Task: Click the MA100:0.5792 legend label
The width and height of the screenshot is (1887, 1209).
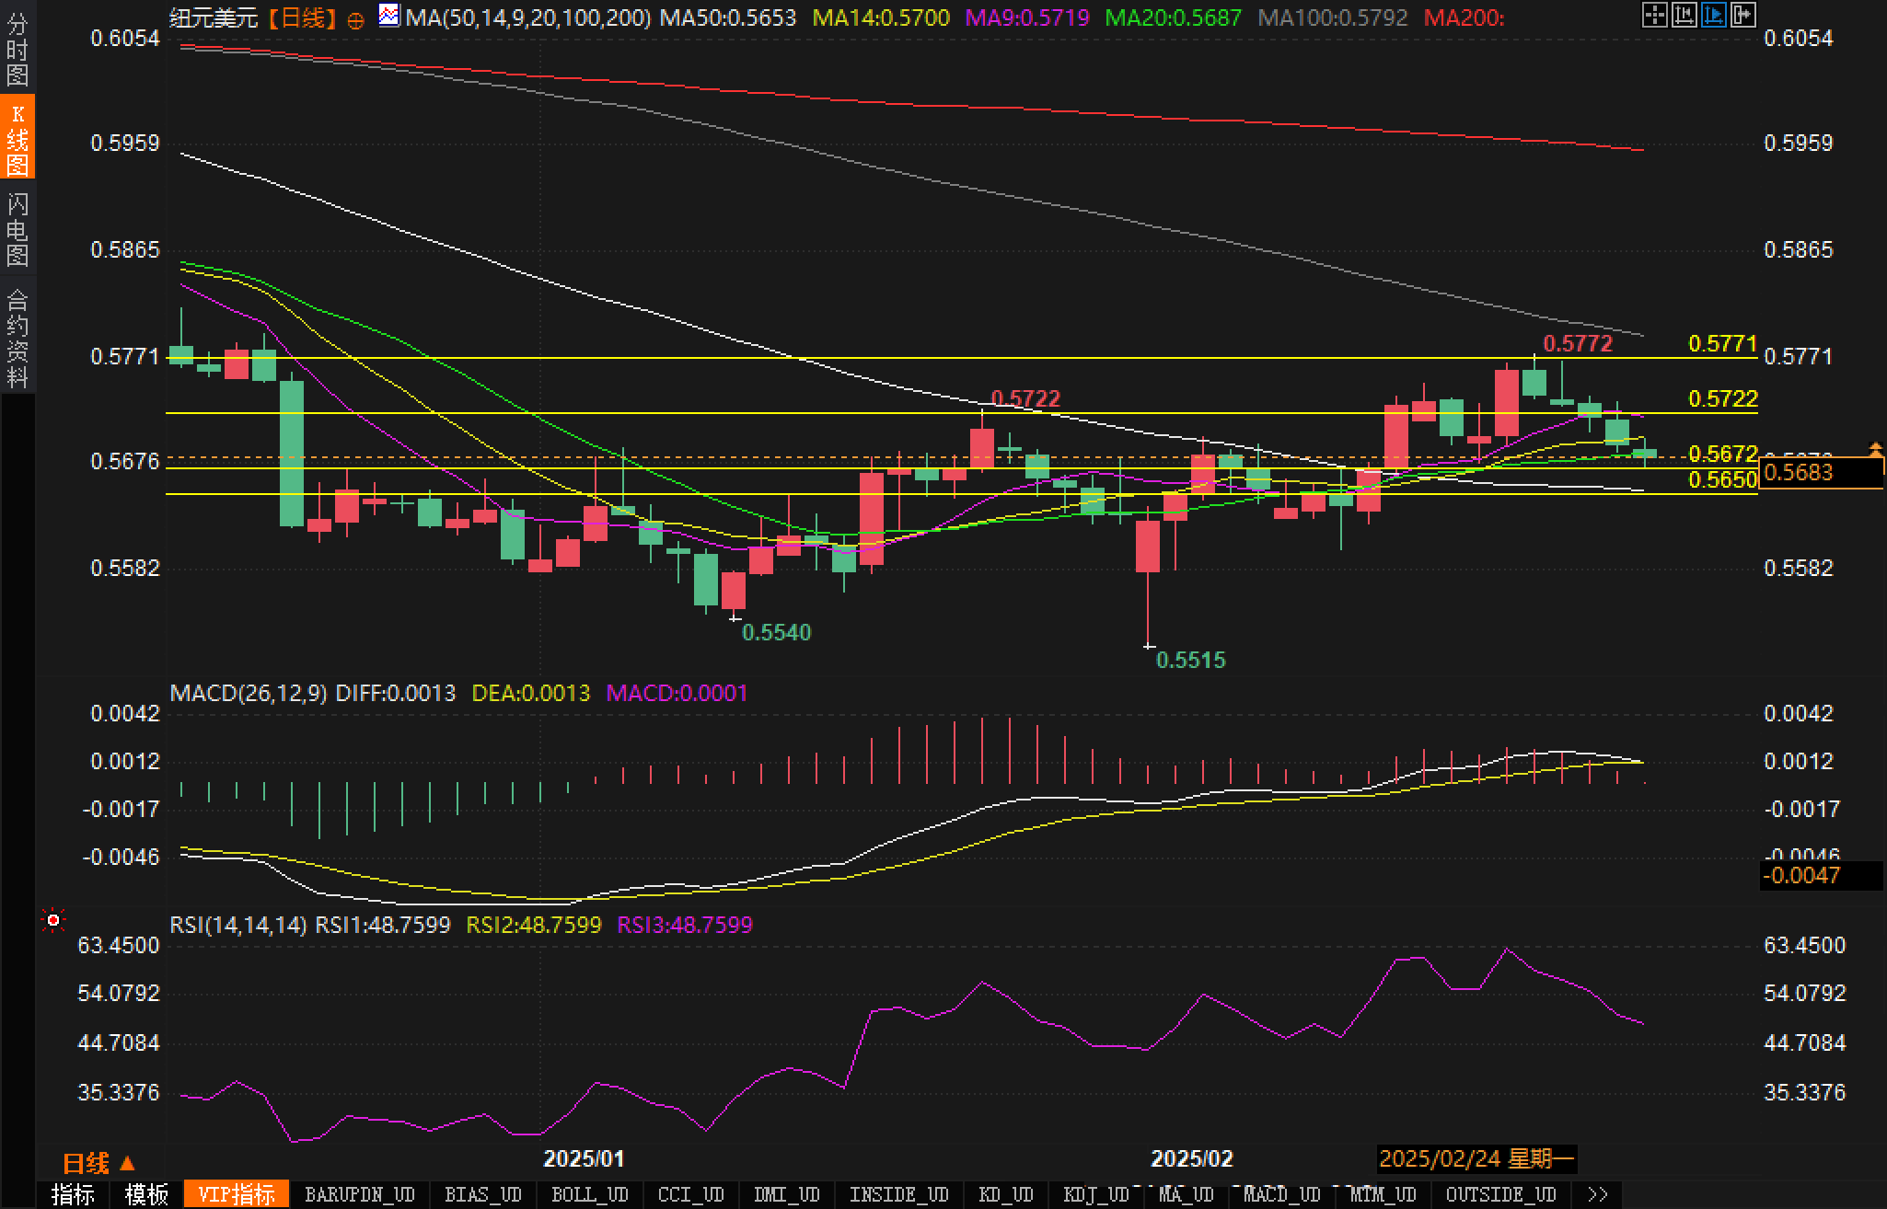Action: (x=1332, y=17)
